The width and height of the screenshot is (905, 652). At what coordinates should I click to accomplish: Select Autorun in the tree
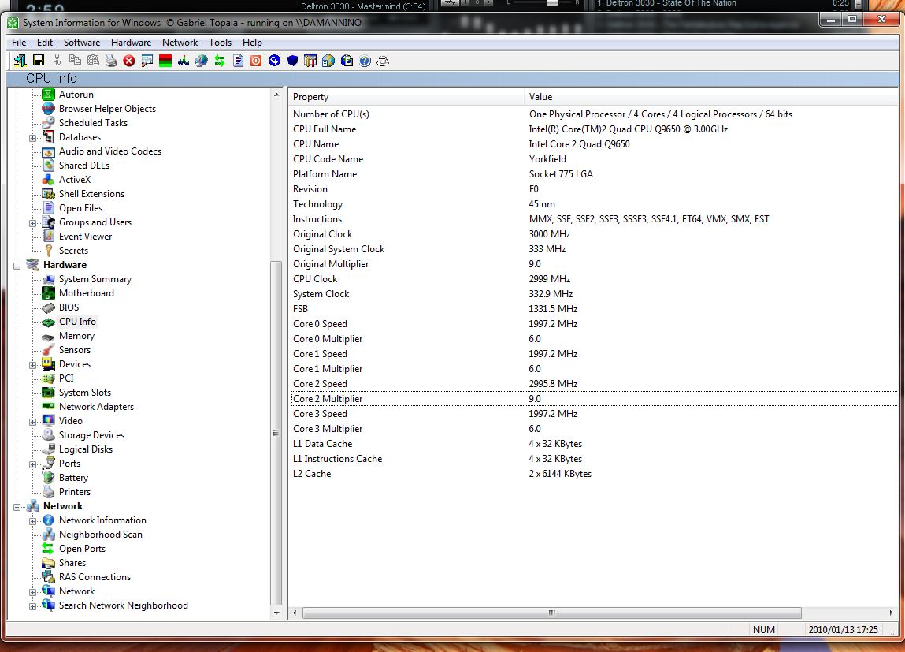(76, 94)
